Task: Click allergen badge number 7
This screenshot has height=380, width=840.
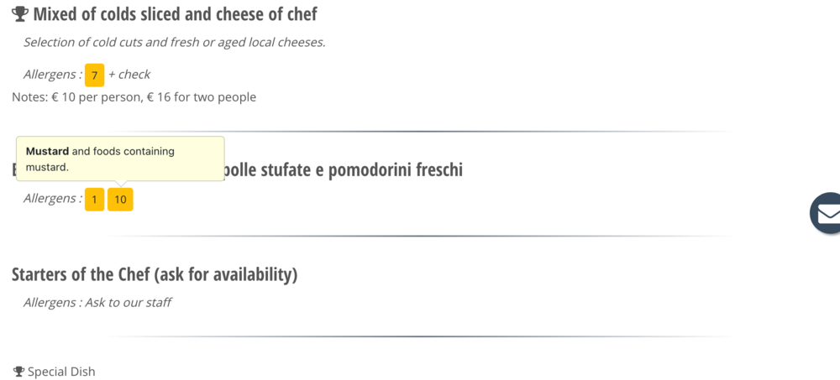Action: point(94,75)
